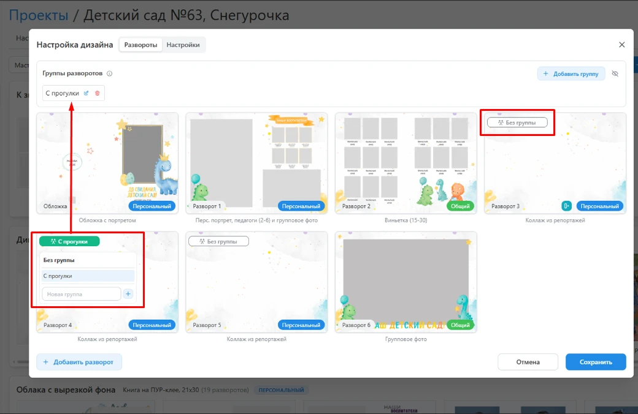Screen dimensions: 638x414
Task: Open the Без группы dropdown on Разворот 3
Action: pos(517,122)
